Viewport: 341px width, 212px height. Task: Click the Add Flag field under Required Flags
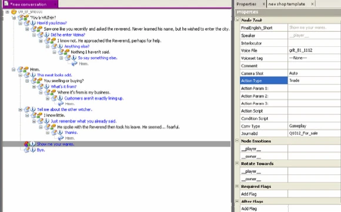(x=315, y=194)
